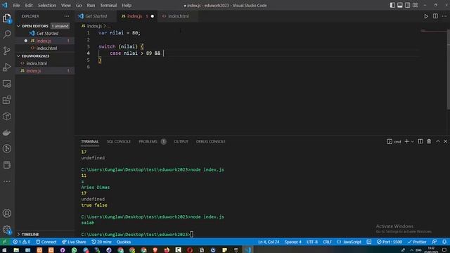The width and height of the screenshot is (450, 253).
Task: Kill terminal with trash icon
Action: coord(429,141)
